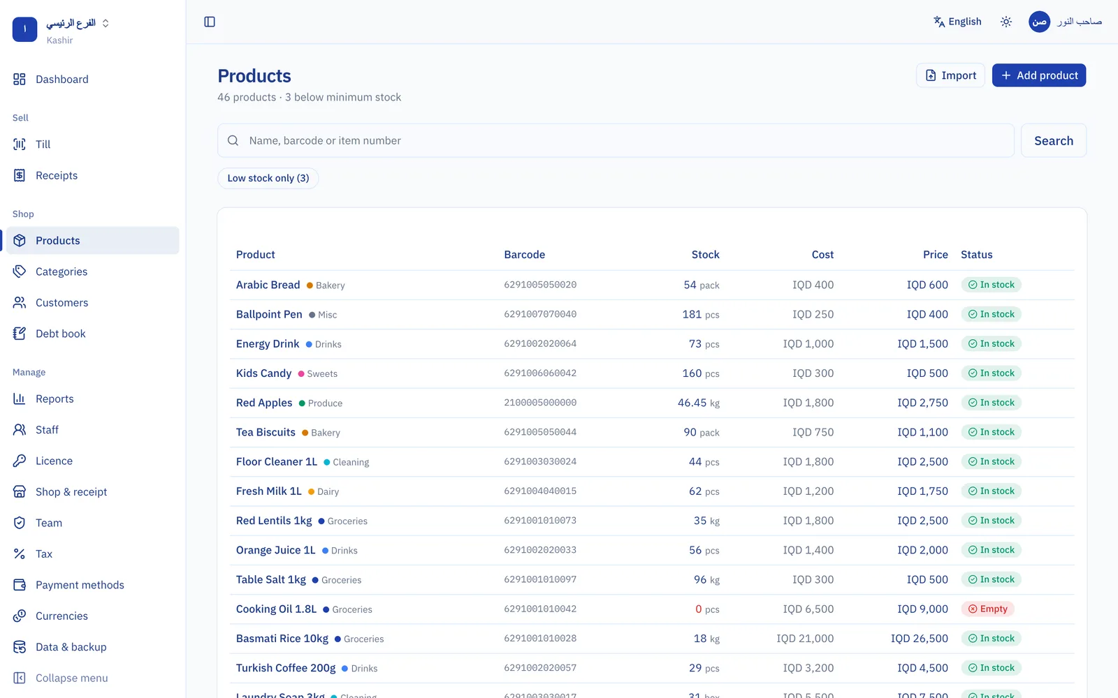Open the Cooking Oil 1.8L product
1118x698 pixels.
[276, 609]
